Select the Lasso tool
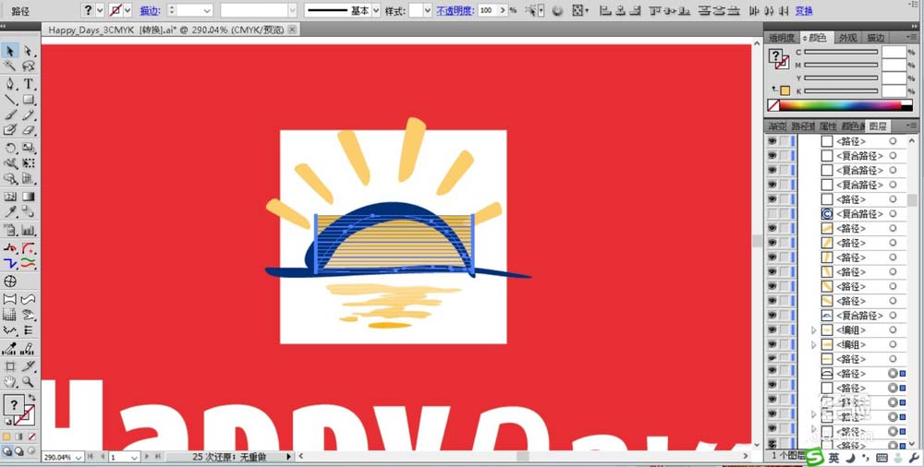This screenshot has width=924, height=467. (x=29, y=66)
